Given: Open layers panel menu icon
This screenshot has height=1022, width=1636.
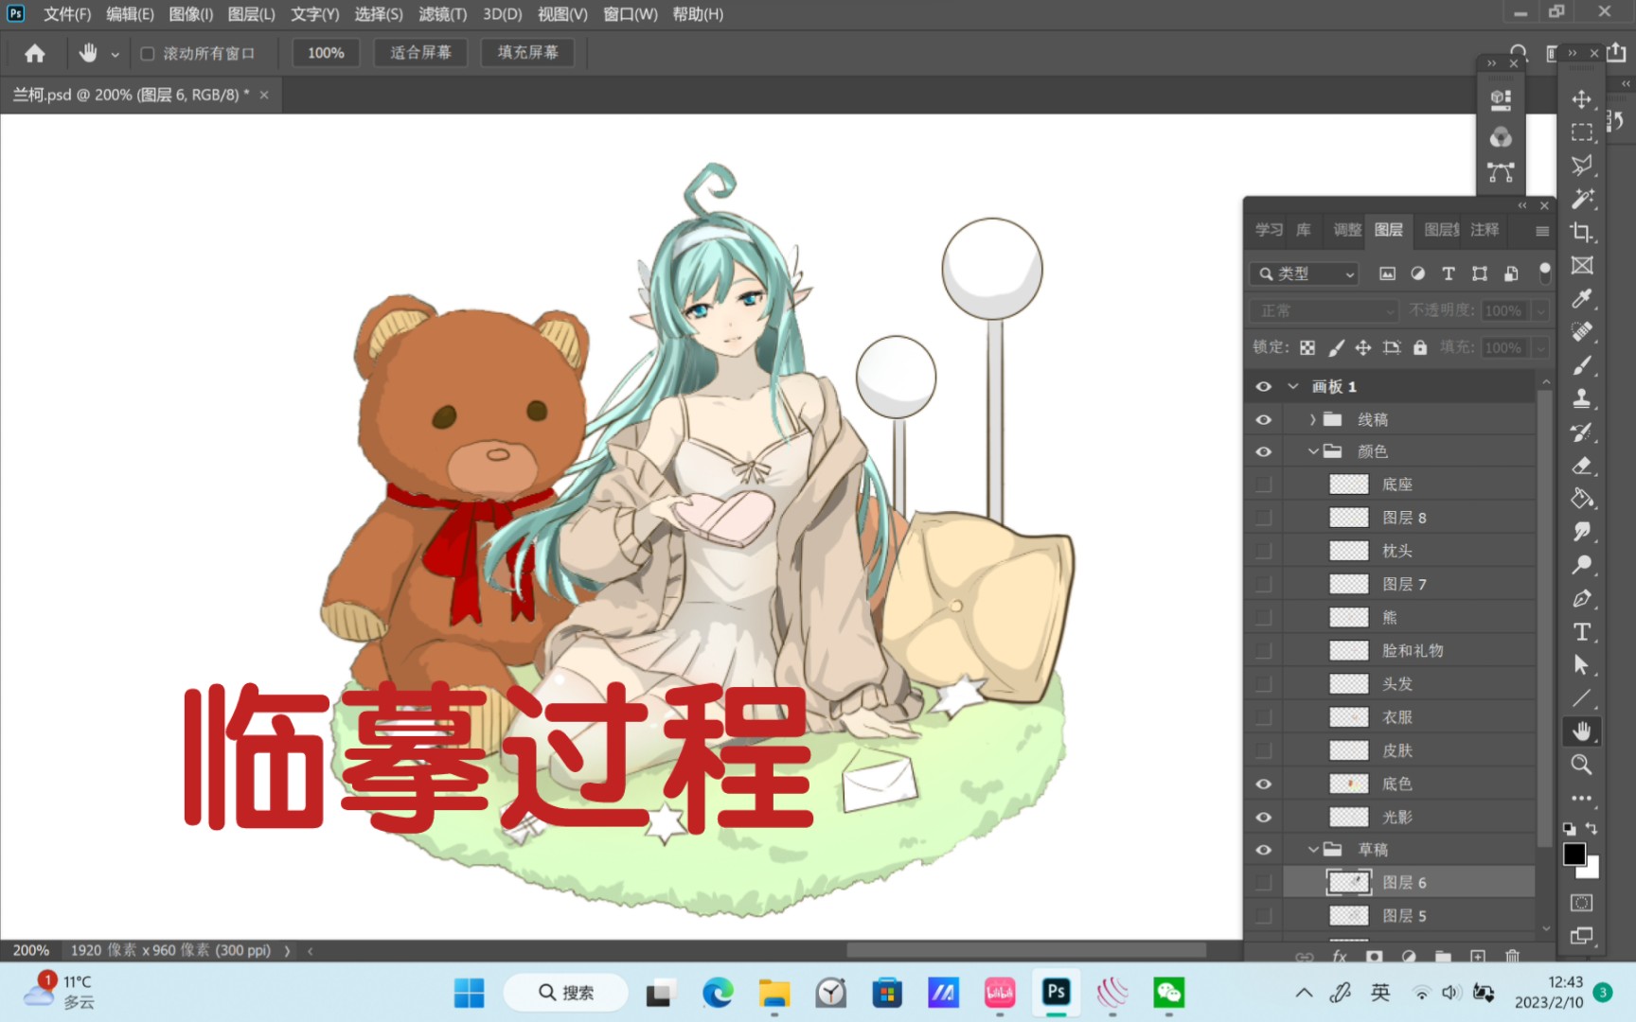Looking at the screenshot, I should coord(1542,231).
